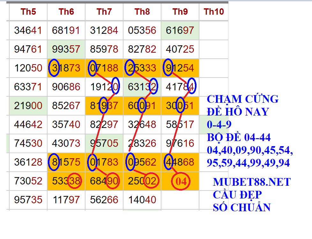
Task: Select the red circled 90 in 68490
Action: pyautogui.click(x=113, y=181)
